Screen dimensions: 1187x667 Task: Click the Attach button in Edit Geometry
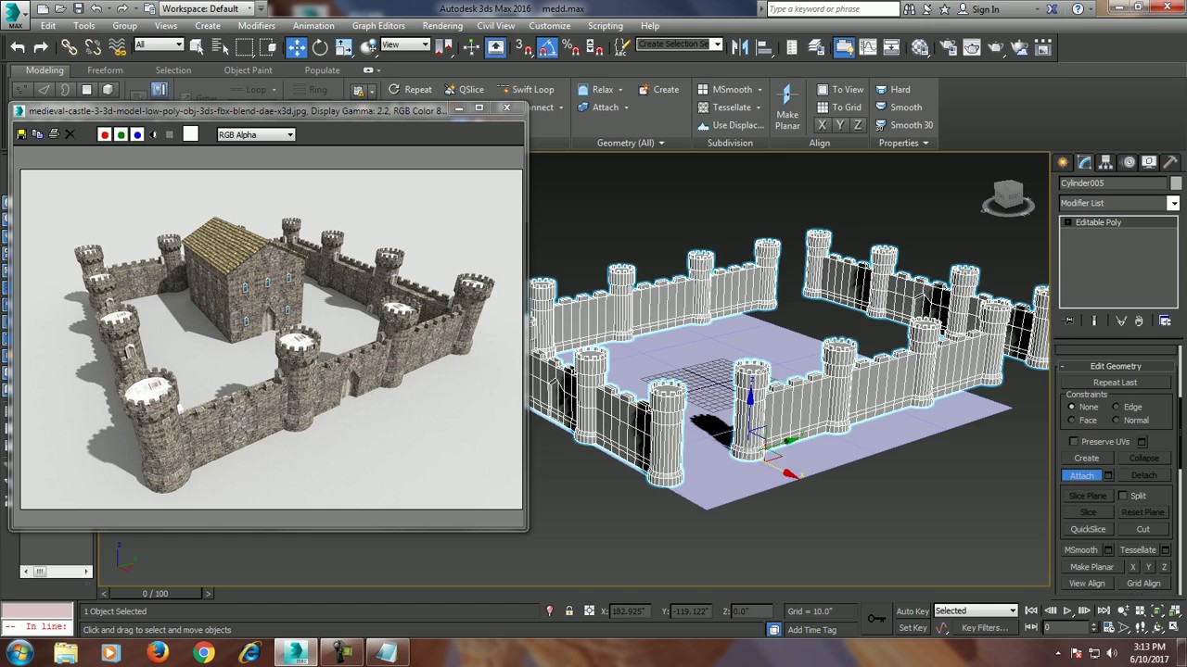click(1082, 475)
